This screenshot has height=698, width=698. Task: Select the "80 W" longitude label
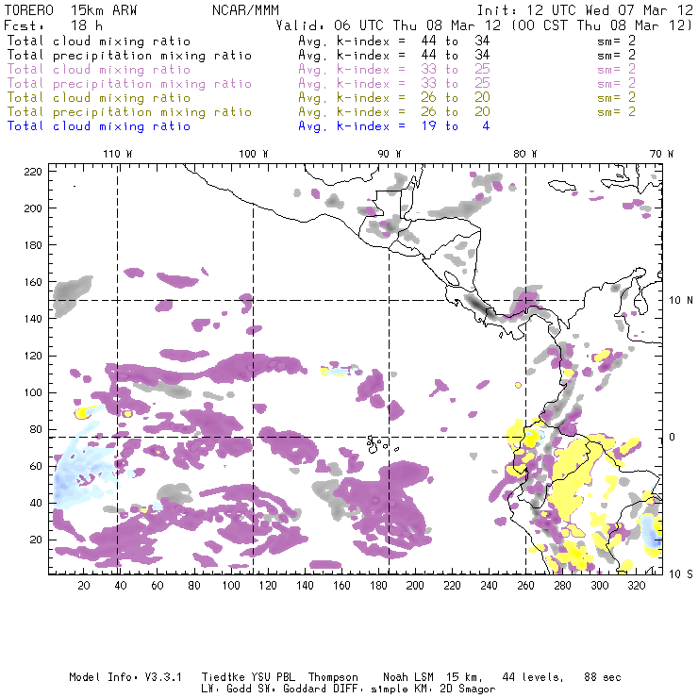525,154
